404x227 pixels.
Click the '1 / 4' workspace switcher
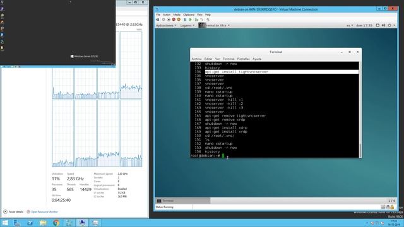pyautogui.click(x=391, y=201)
